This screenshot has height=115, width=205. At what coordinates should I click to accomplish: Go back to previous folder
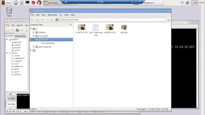point(38,19)
